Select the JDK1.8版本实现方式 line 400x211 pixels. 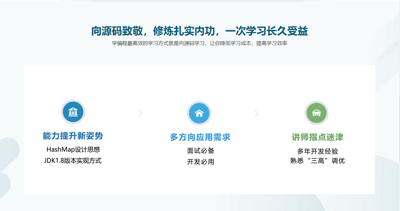coord(73,161)
